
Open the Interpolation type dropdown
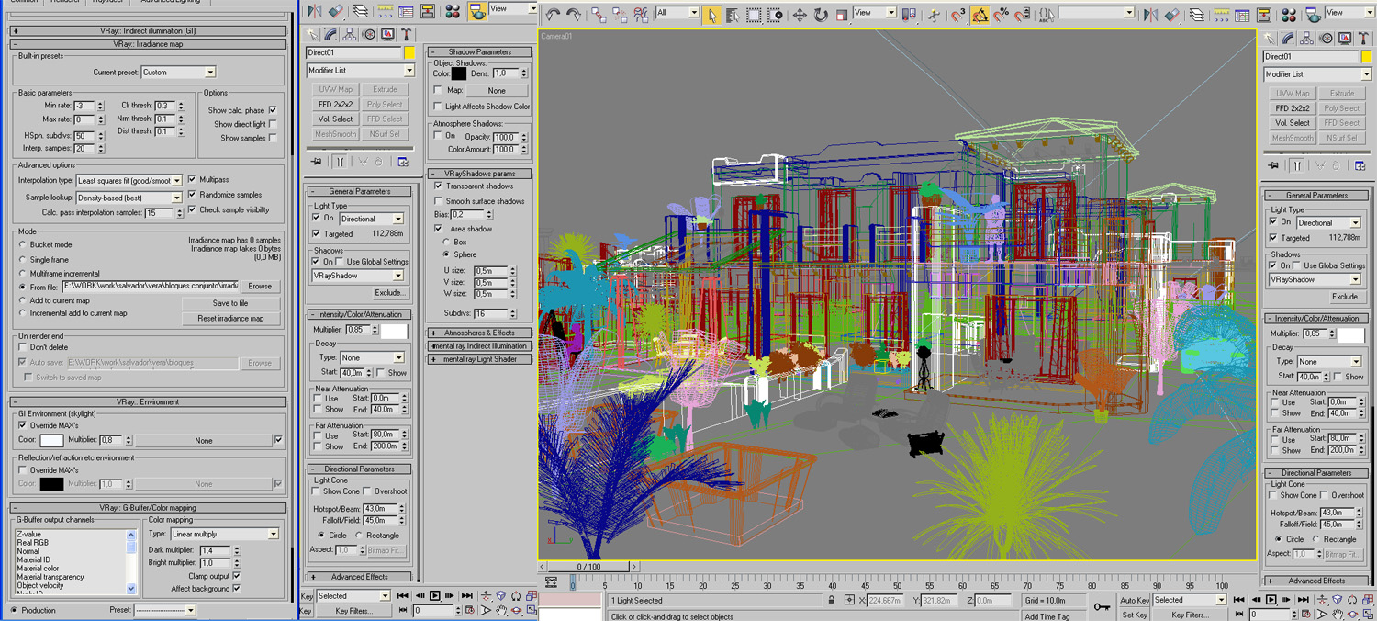pyautogui.click(x=129, y=181)
